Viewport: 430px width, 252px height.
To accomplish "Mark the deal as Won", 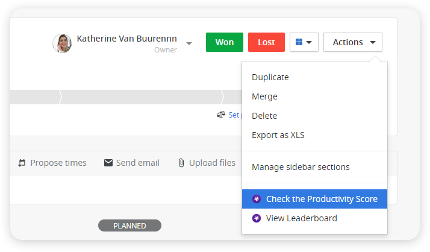I will tap(224, 42).
